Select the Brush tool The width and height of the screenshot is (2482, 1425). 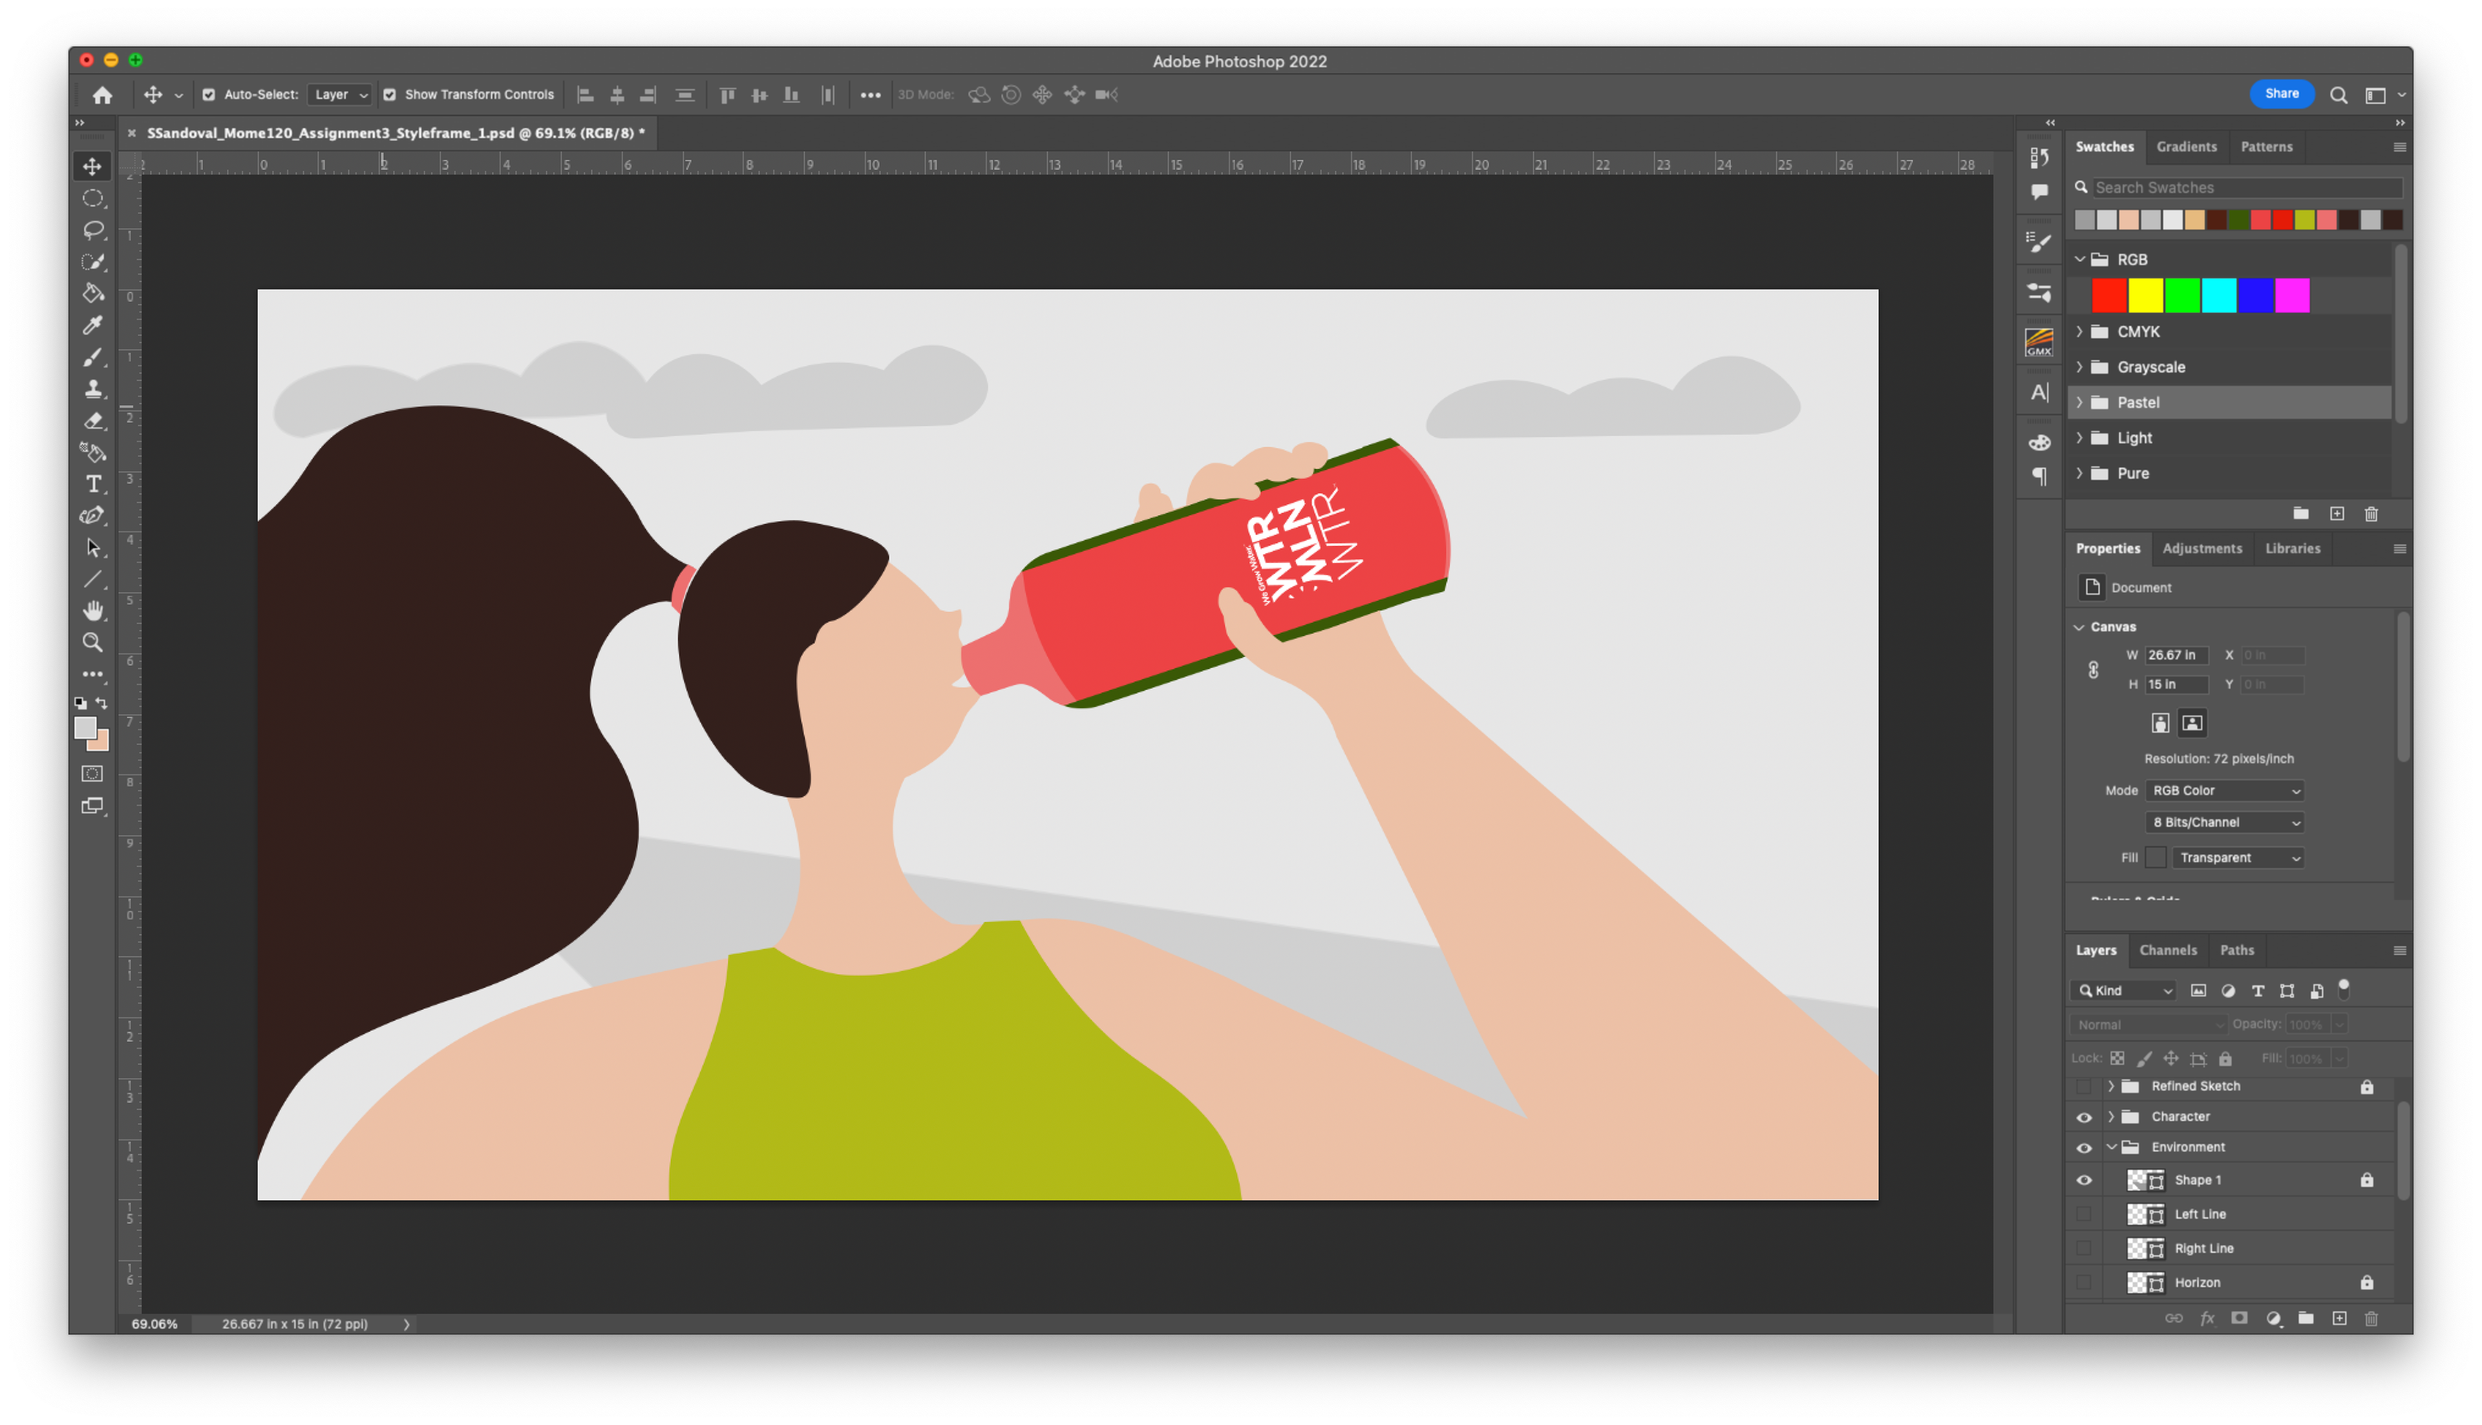[93, 357]
